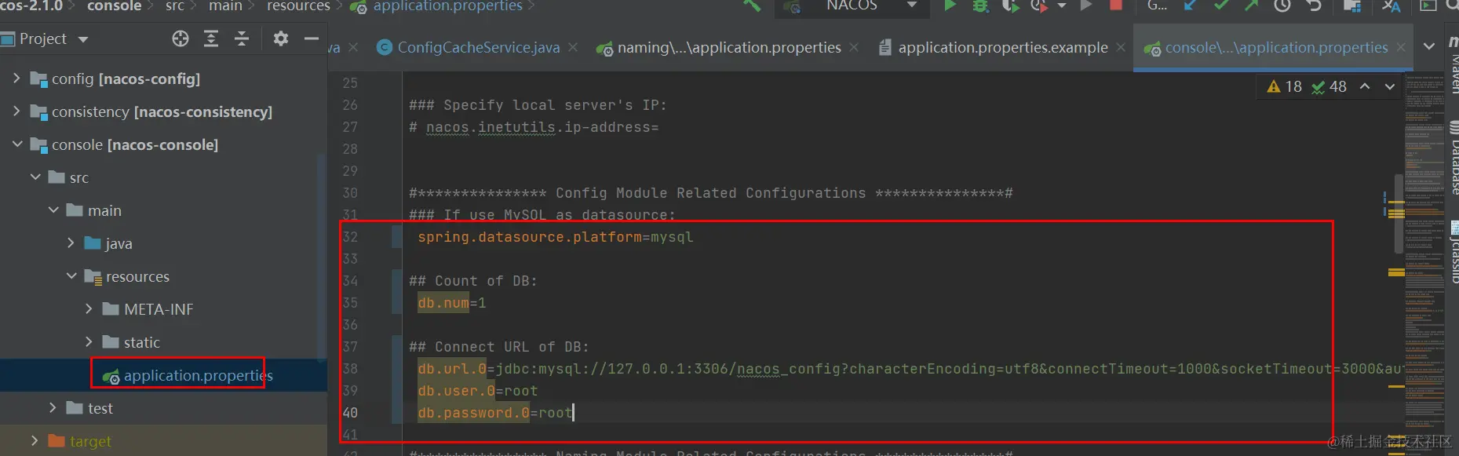Click the Git update project arrow
This screenshot has width=1459, height=456.
[1191, 5]
